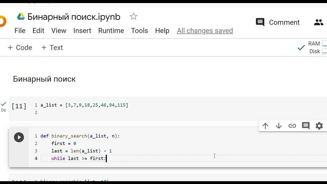Add a new Text cell
The height and width of the screenshot is (184, 327).
[52, 48]
